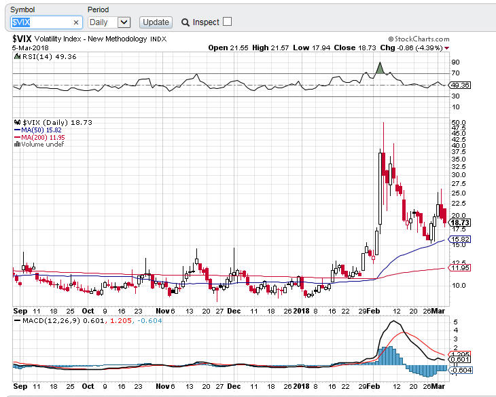Click the Update button
The height and width of the screenshot is (397, 496).
point(156,22)
